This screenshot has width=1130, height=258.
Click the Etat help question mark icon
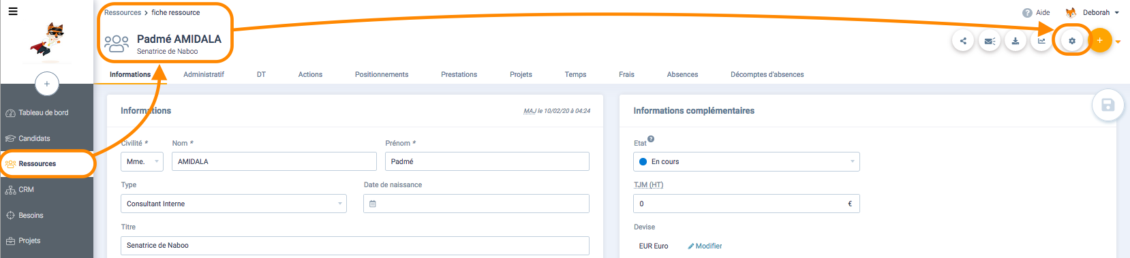coord(651,139)
